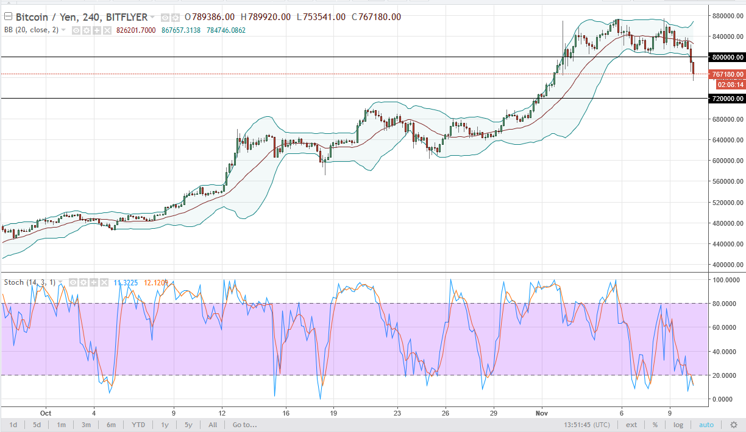Show All time range
746x432 pixels.
213,425
